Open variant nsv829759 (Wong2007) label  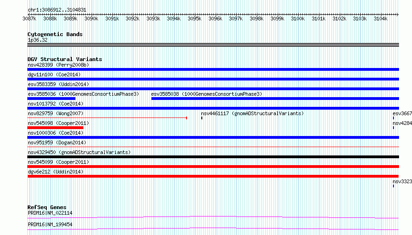tap(56, 113)
